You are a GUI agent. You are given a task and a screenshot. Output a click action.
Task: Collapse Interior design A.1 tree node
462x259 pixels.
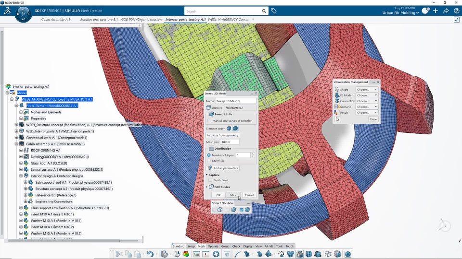tap(21, 176)
